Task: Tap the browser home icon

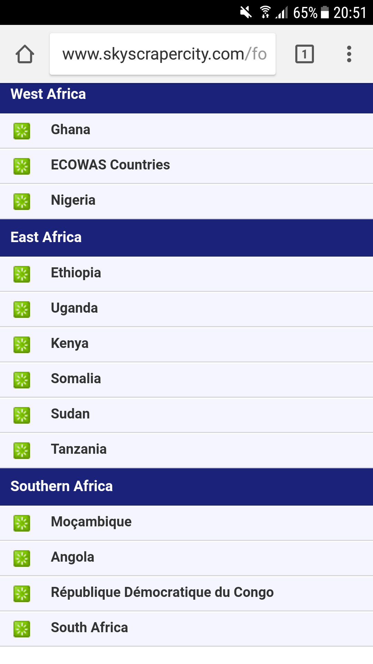Action: coord(25,54)
